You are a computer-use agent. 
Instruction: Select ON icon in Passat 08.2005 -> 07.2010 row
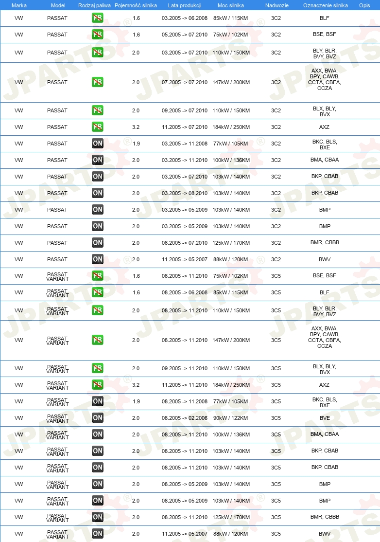(x=98, y=243)
